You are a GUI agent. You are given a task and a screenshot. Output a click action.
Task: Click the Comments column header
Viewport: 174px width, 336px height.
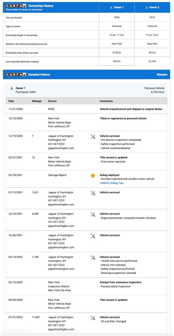(x=106, y=101)
